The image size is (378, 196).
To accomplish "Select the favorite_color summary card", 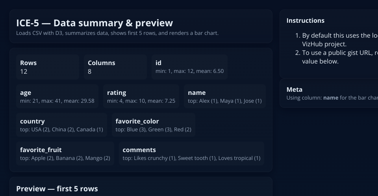I will [153, 125].
